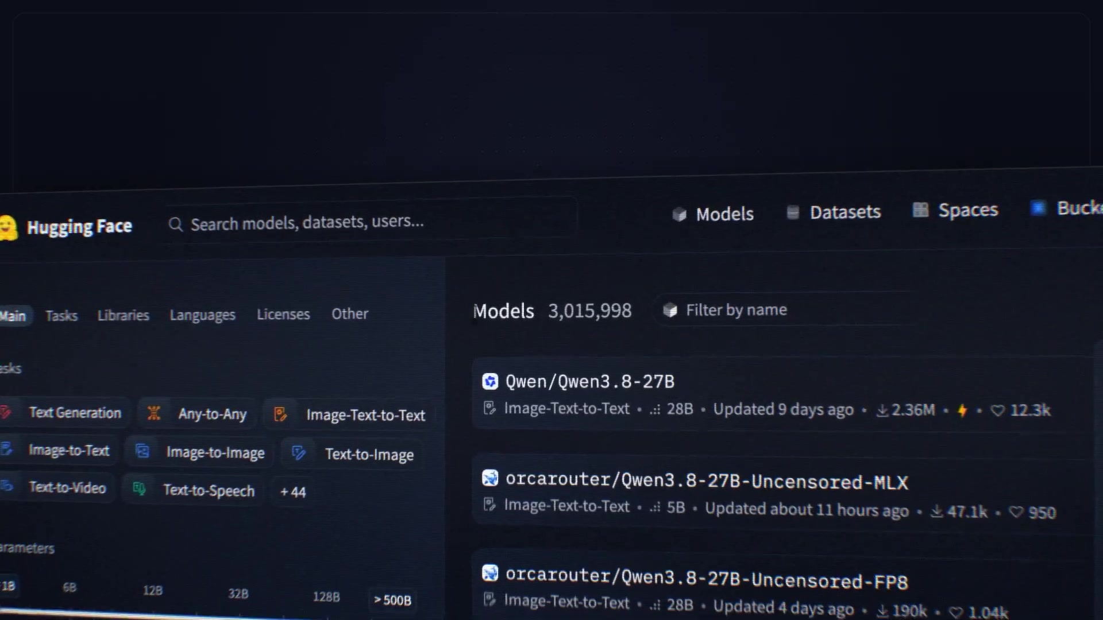1103x620 pixels.
Task: Open the Hugging Face home link
Action: (x=66, y=227)
